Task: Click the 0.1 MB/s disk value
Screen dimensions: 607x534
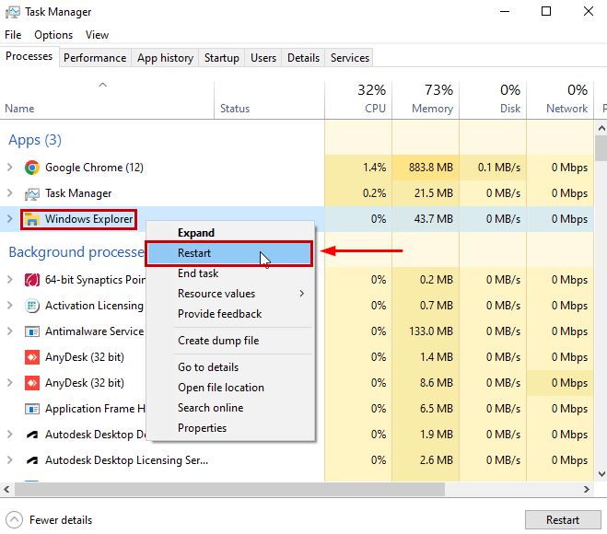Action: pos(499,168)
